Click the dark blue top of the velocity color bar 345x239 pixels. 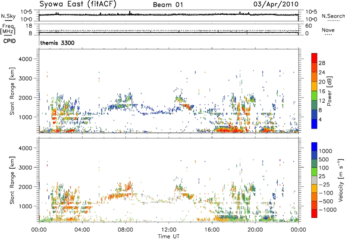tap(314, 146)
